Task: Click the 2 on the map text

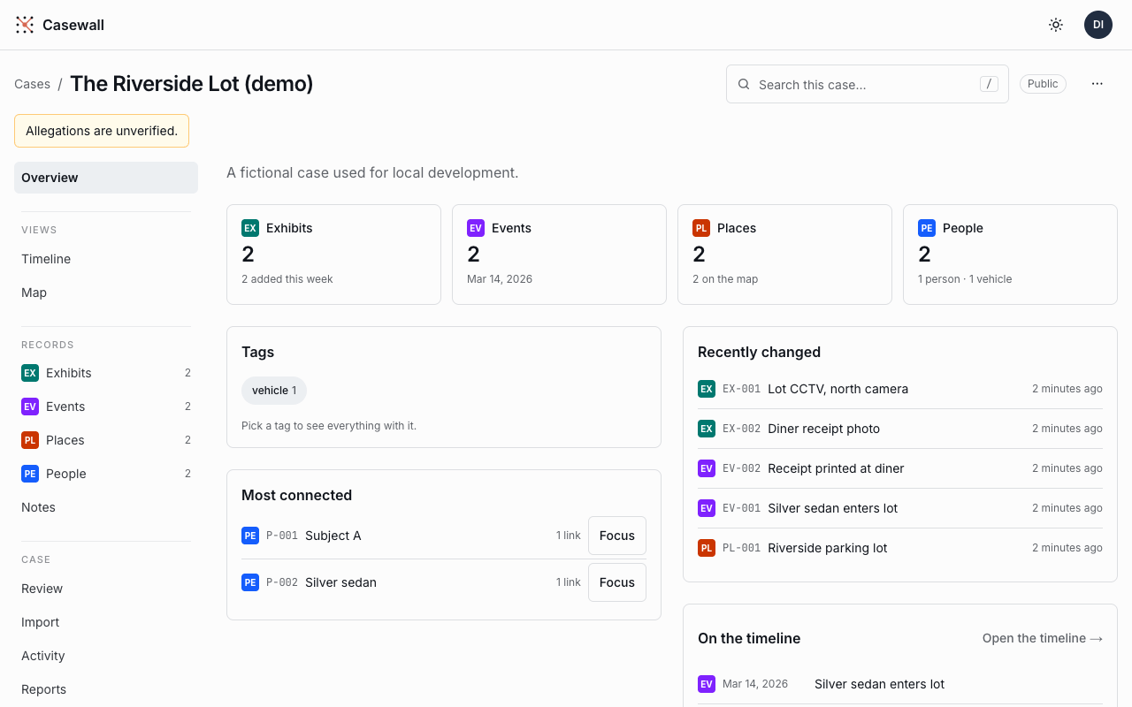Action: pyautogui.click(x=725, y=279)
